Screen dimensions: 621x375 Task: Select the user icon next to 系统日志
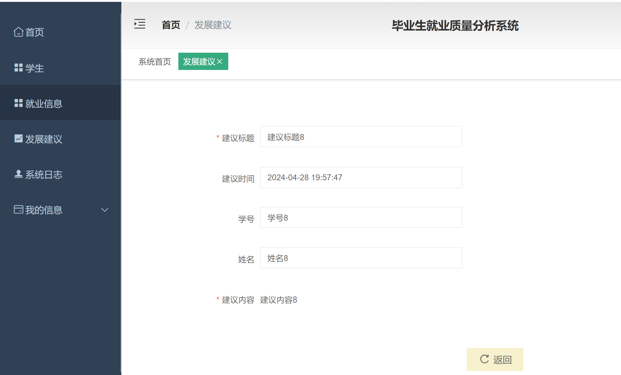18,174
